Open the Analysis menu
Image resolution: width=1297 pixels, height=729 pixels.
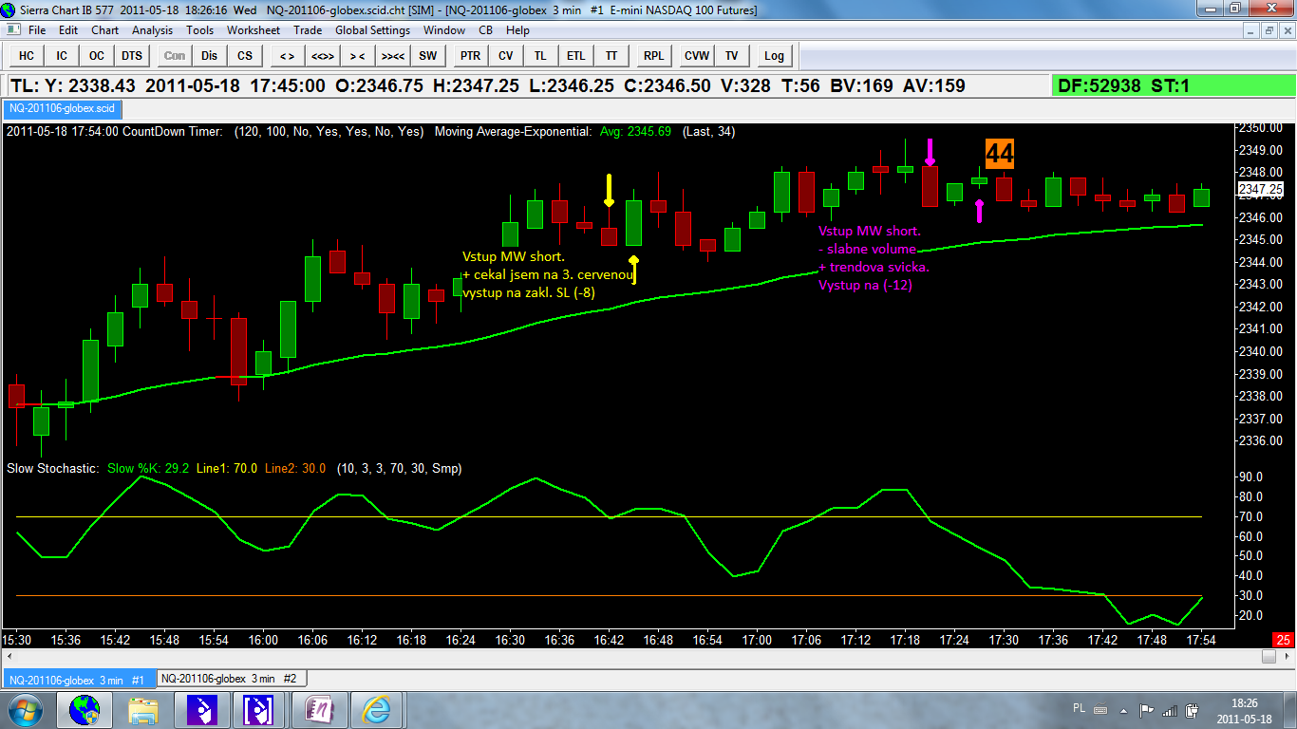click(x=153, y=30)
